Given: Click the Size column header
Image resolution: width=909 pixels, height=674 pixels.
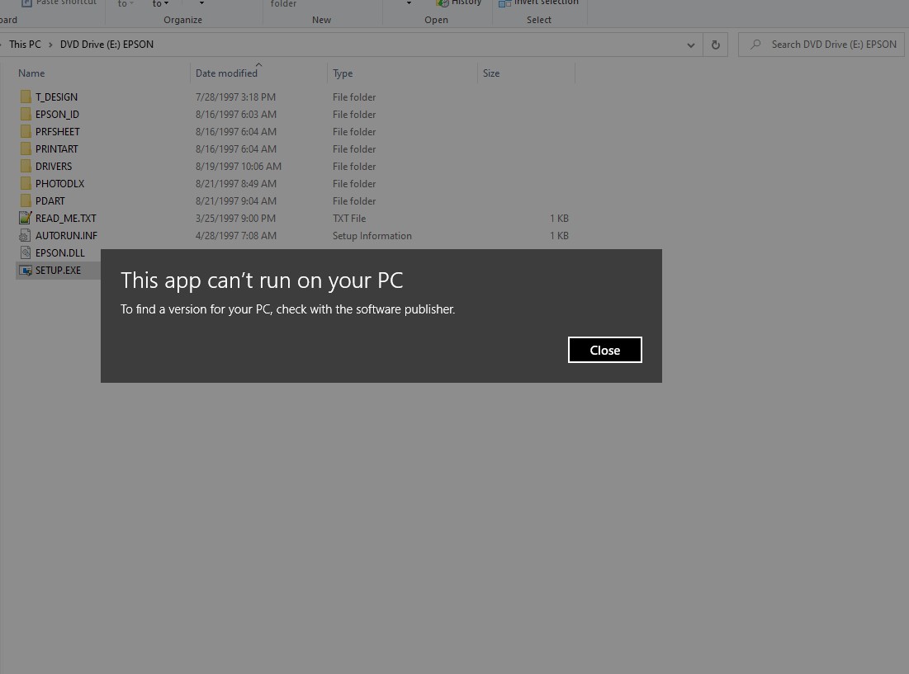Looking at the screenshot, I should [491, 73].
